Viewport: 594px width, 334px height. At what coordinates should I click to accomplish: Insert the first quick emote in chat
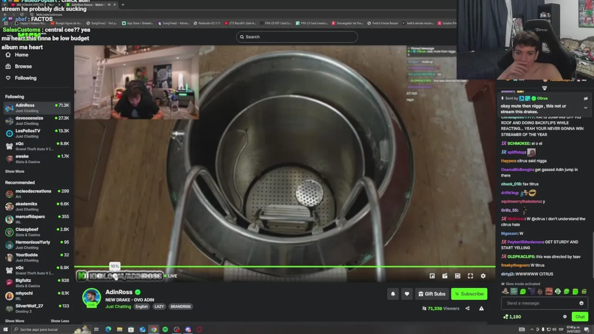[x=505, y=291]
